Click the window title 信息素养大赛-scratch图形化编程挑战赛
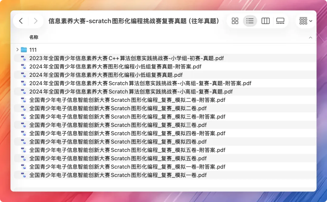The height and width of the screenshot is (202, 327). point(134,21)
